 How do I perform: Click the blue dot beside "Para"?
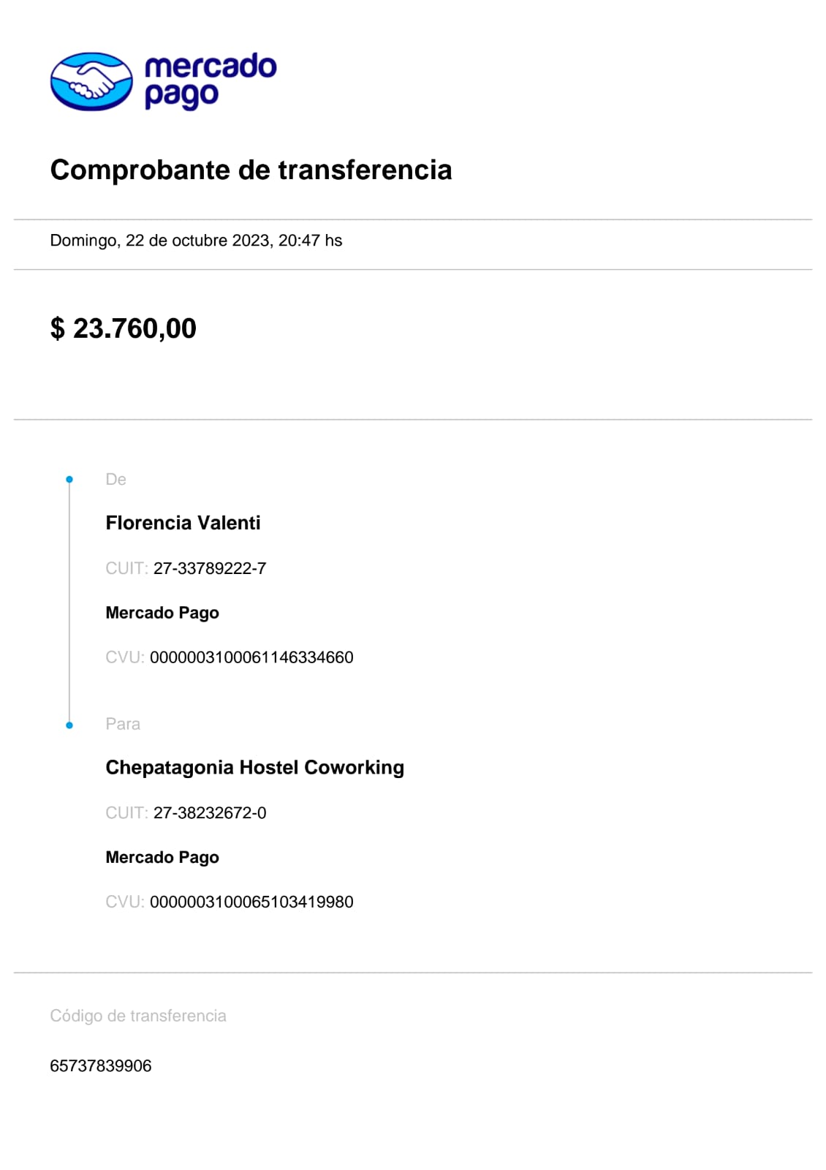(69, 725)
